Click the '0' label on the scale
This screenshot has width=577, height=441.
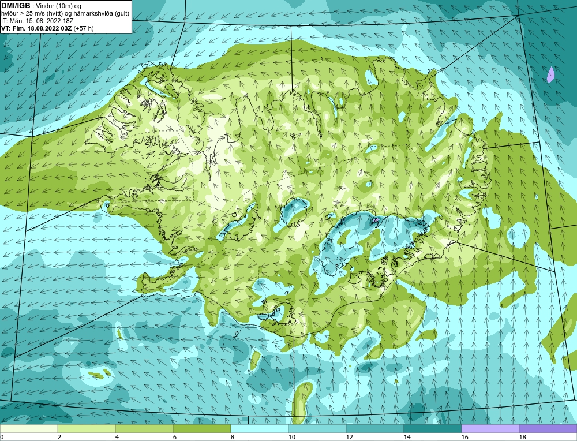(2, 438)
